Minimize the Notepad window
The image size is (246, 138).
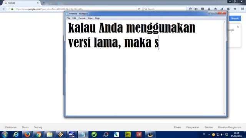pyautogui.click(x=211, y=13)
